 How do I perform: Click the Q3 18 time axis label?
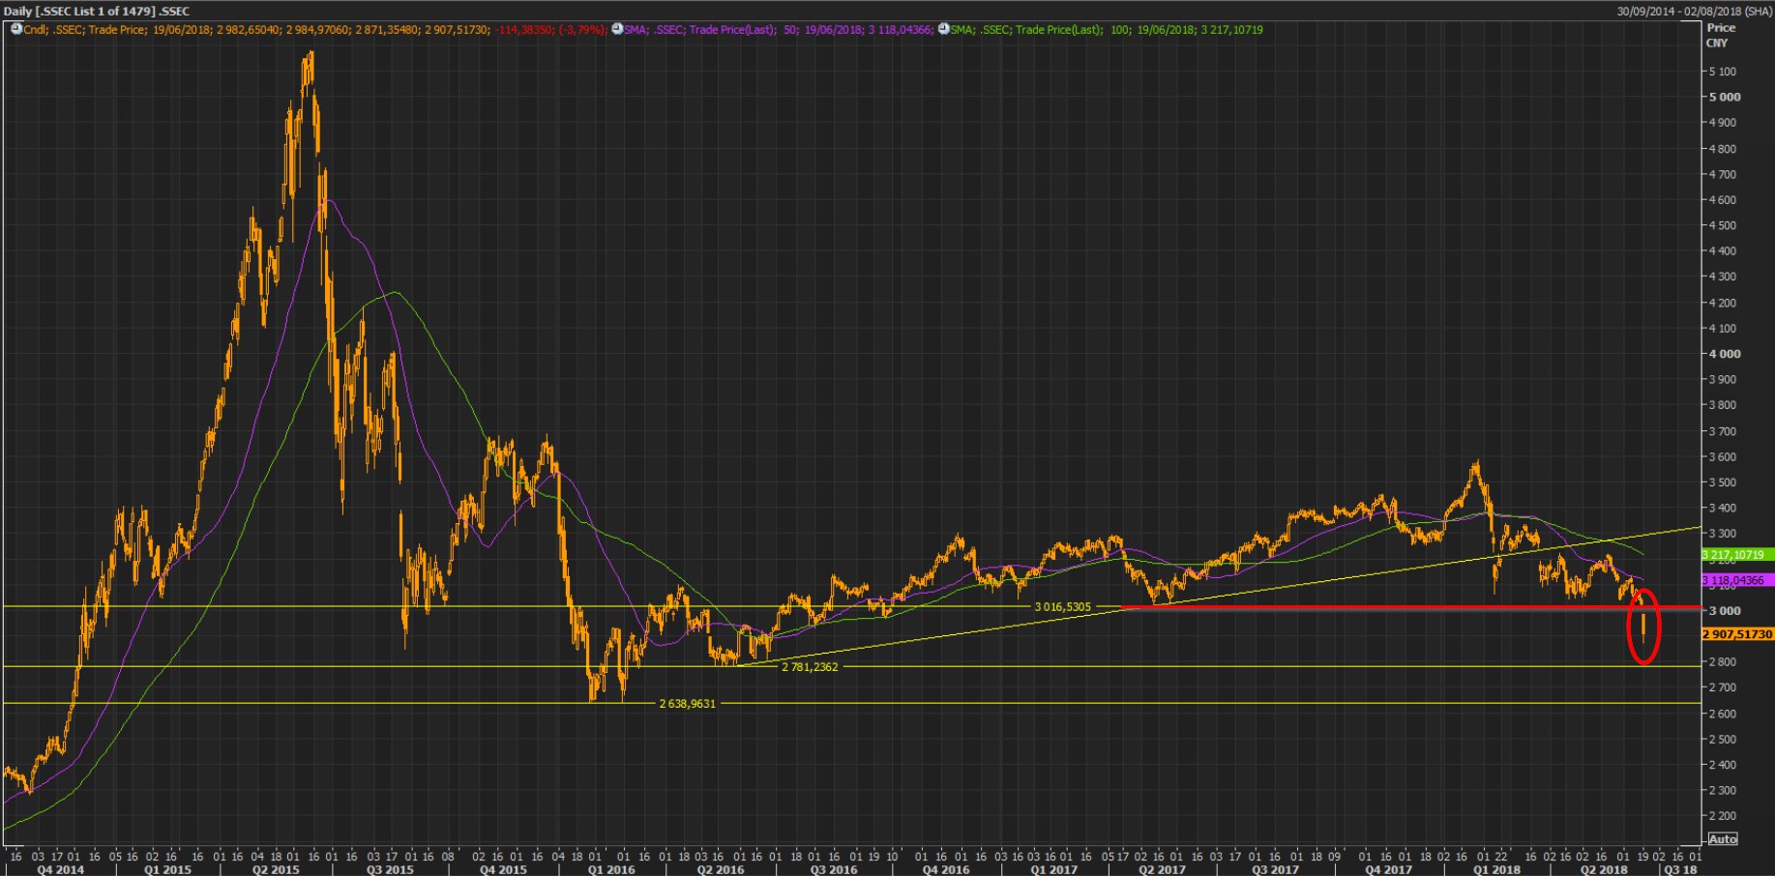1680,869
